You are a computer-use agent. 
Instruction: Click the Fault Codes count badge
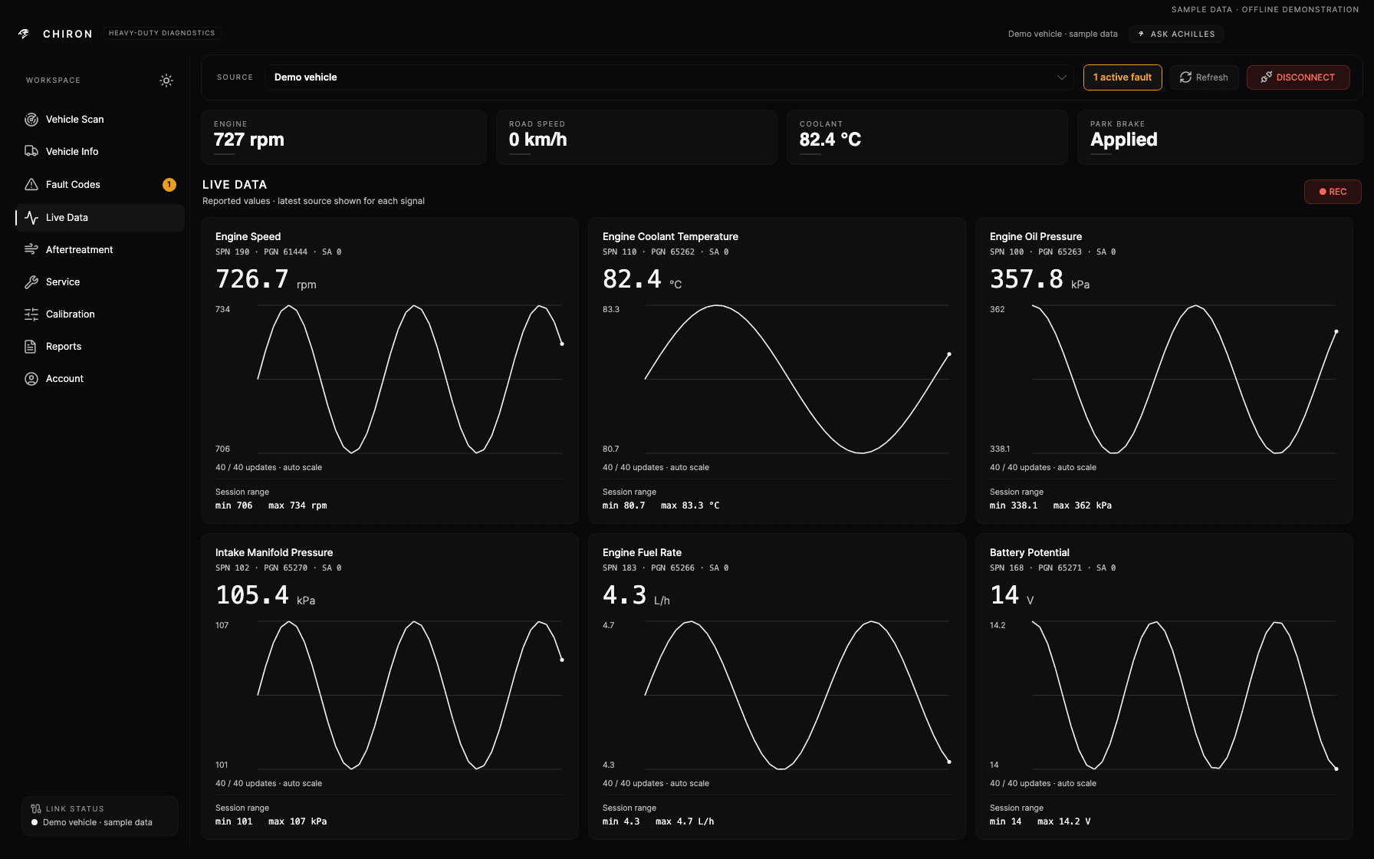pyautogui.click(x=169, y=185)
